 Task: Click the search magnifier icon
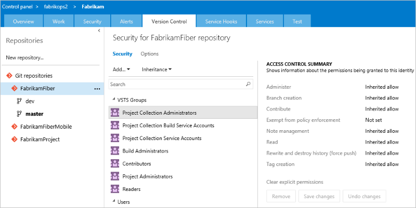coord(249,84)
